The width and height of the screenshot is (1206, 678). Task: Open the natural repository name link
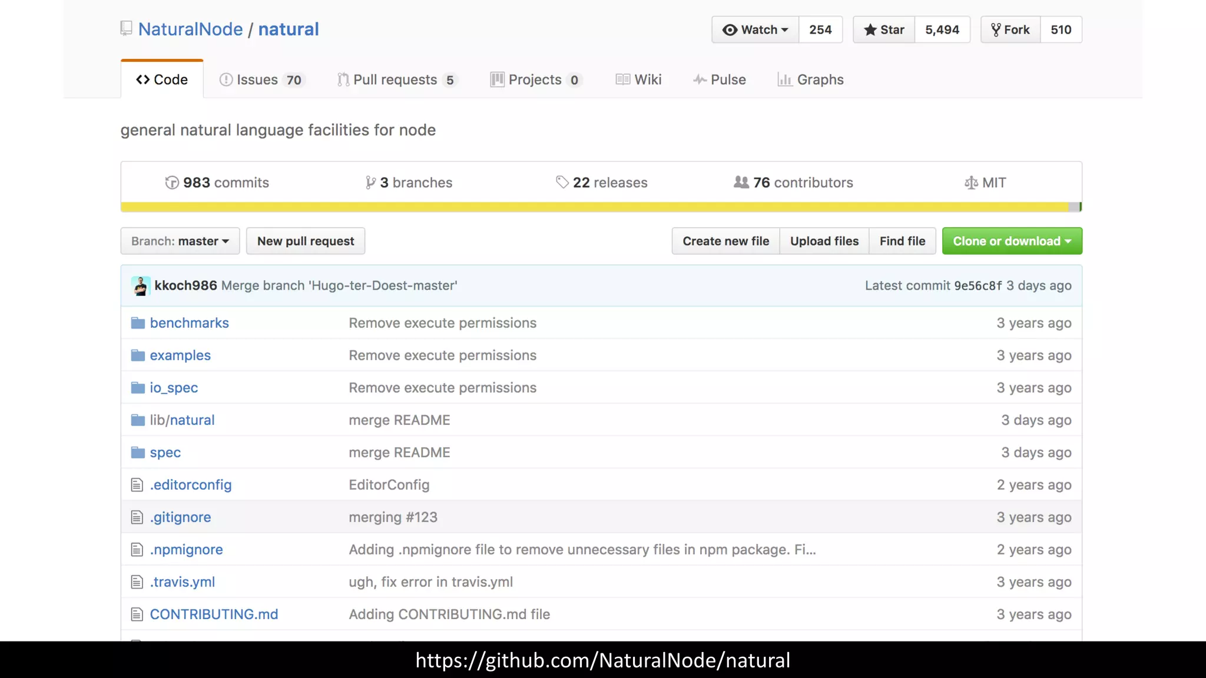click(289, 29)
